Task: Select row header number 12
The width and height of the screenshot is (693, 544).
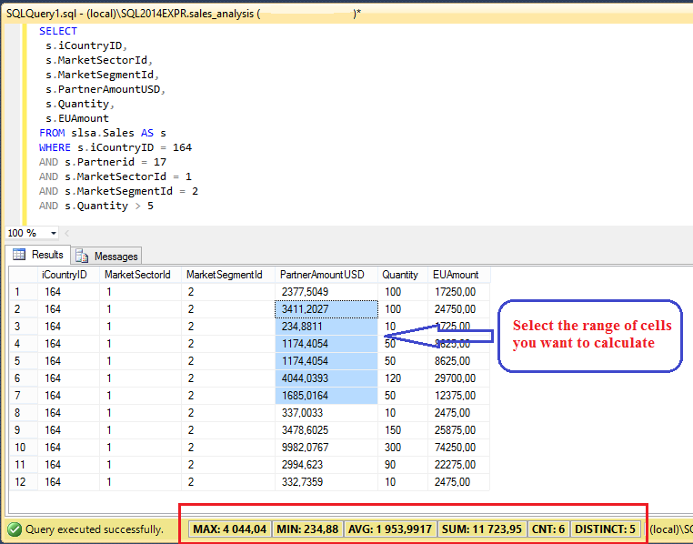Action: (24, 482)
